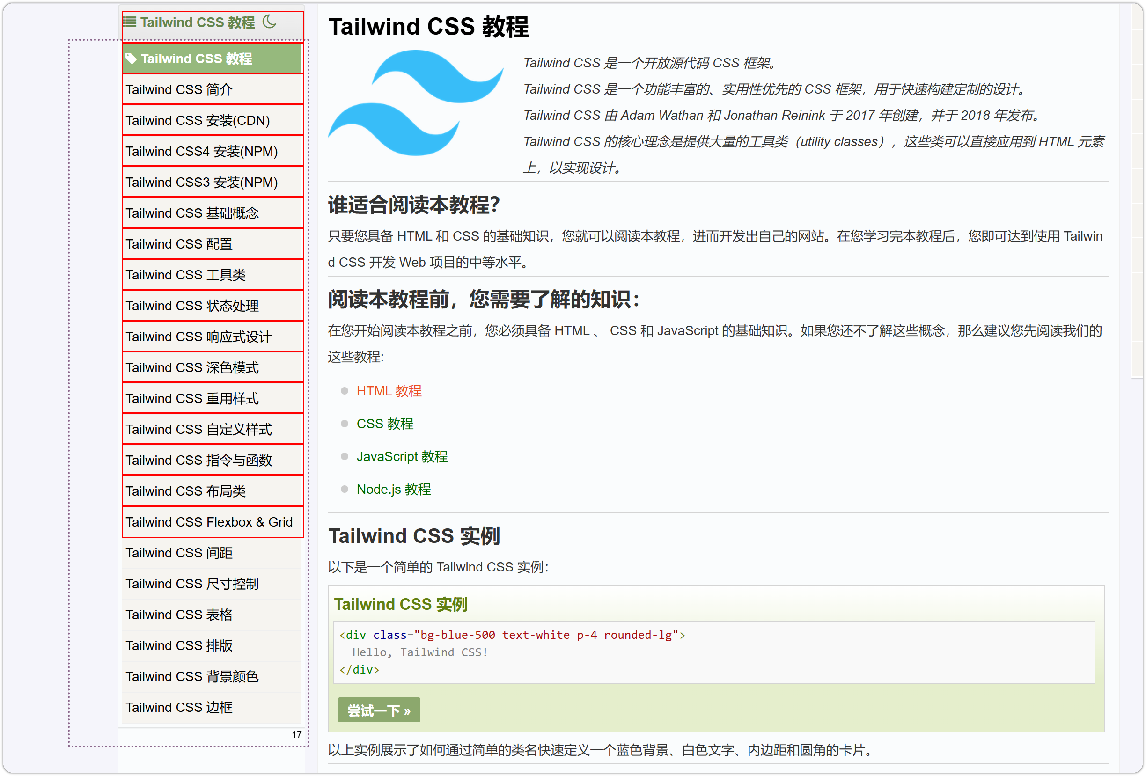Go to Tailwind CSS 安装(CDN) page
Screen dimensions: 1146x776
(213, 120)
